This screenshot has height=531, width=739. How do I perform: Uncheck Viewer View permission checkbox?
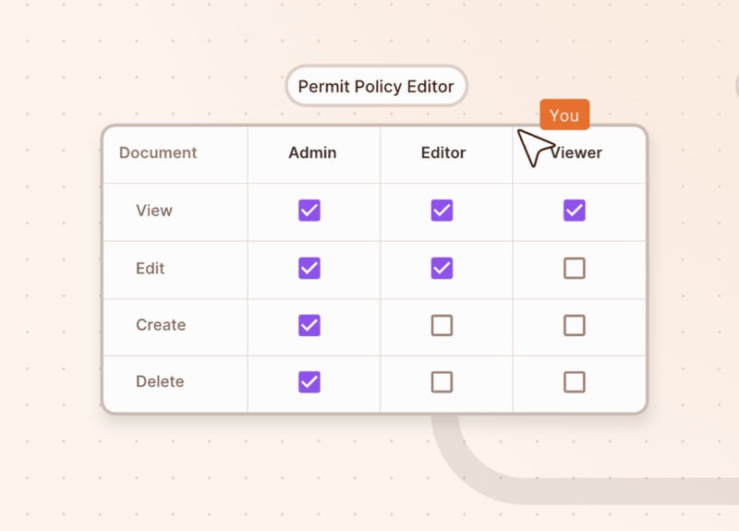tap(575, 211)
